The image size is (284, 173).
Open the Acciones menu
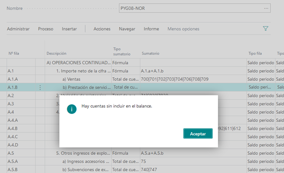(x=102, y=29)
